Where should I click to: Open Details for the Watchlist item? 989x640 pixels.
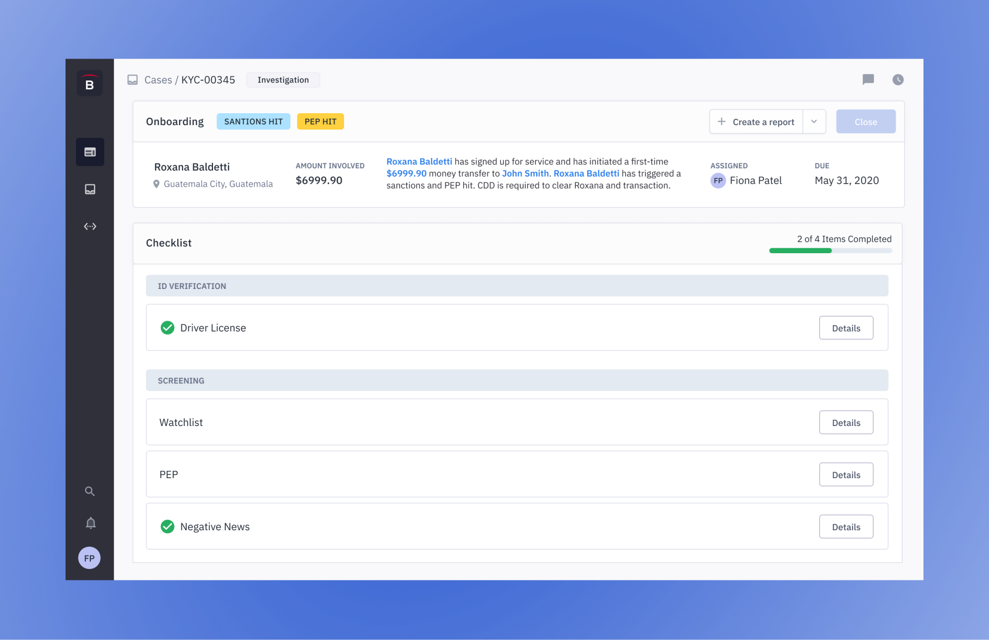(846, 423)
